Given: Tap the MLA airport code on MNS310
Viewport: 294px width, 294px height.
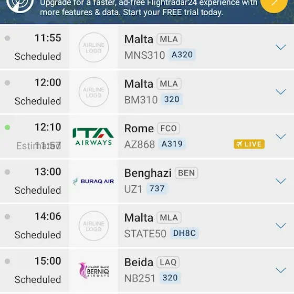Looking at the screenshot, I should (169, 39).
